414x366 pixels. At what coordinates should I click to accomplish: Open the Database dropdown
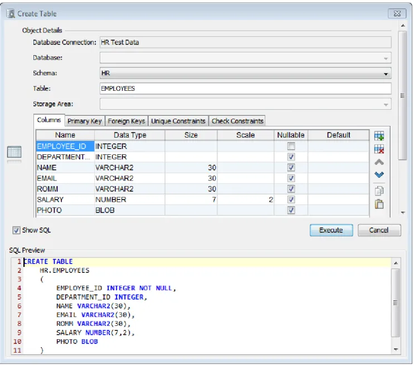[x=245, y=58]
